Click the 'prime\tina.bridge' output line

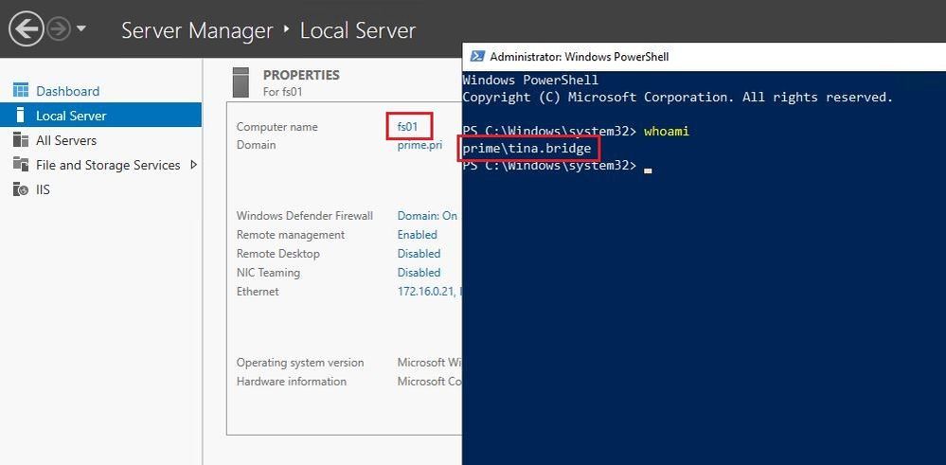coord(527,148)
